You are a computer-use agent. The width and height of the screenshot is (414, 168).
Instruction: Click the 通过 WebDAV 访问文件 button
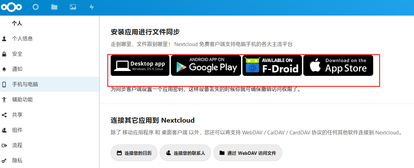[x=248, y=153]
